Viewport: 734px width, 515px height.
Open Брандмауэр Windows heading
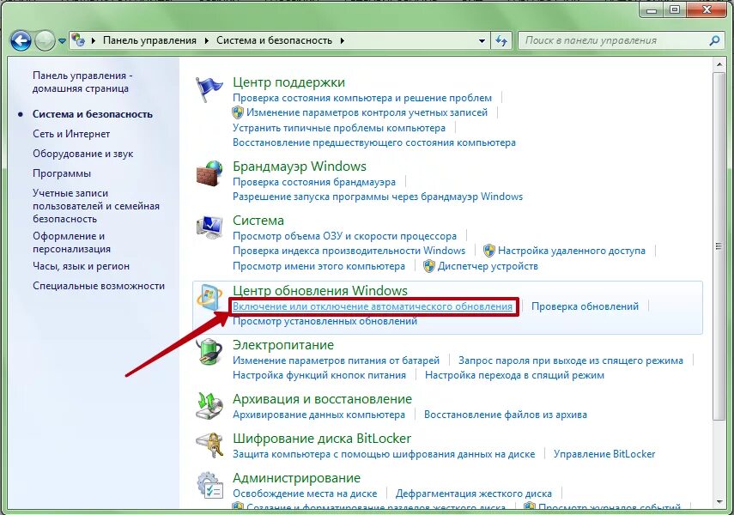click(300, 167)
